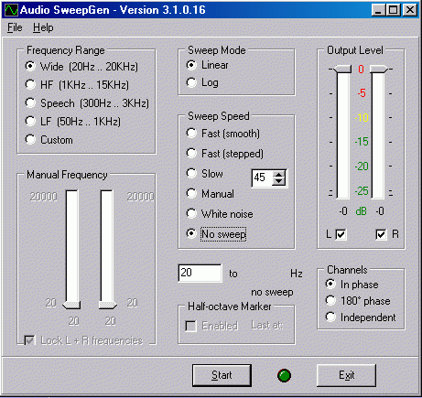Maximize the Audio SweepGen window

(393, 10)
